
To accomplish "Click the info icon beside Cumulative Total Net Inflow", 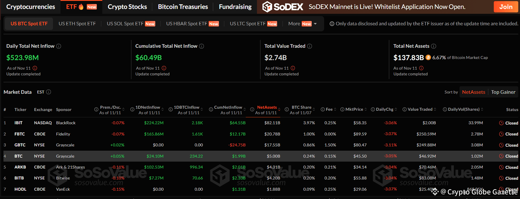I will 202,46.
